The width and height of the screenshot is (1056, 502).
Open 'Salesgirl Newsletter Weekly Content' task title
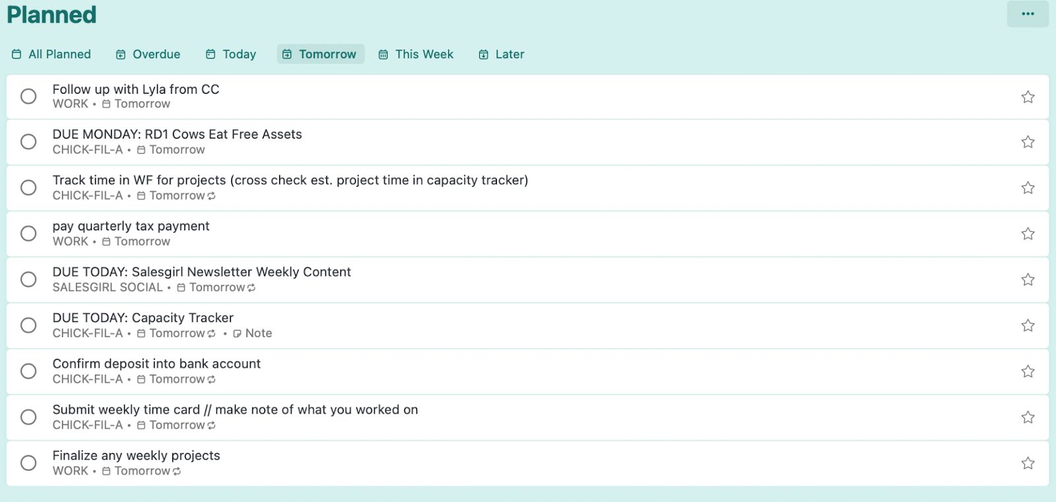[x=202, y=272]
